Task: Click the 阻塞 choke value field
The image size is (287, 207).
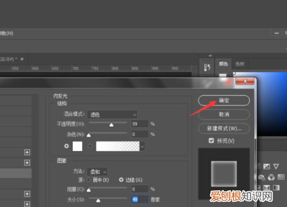Action: [x=140, y=189]
